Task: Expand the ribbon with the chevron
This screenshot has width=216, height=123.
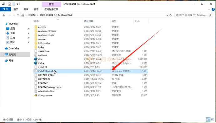Action: (209, 9)
